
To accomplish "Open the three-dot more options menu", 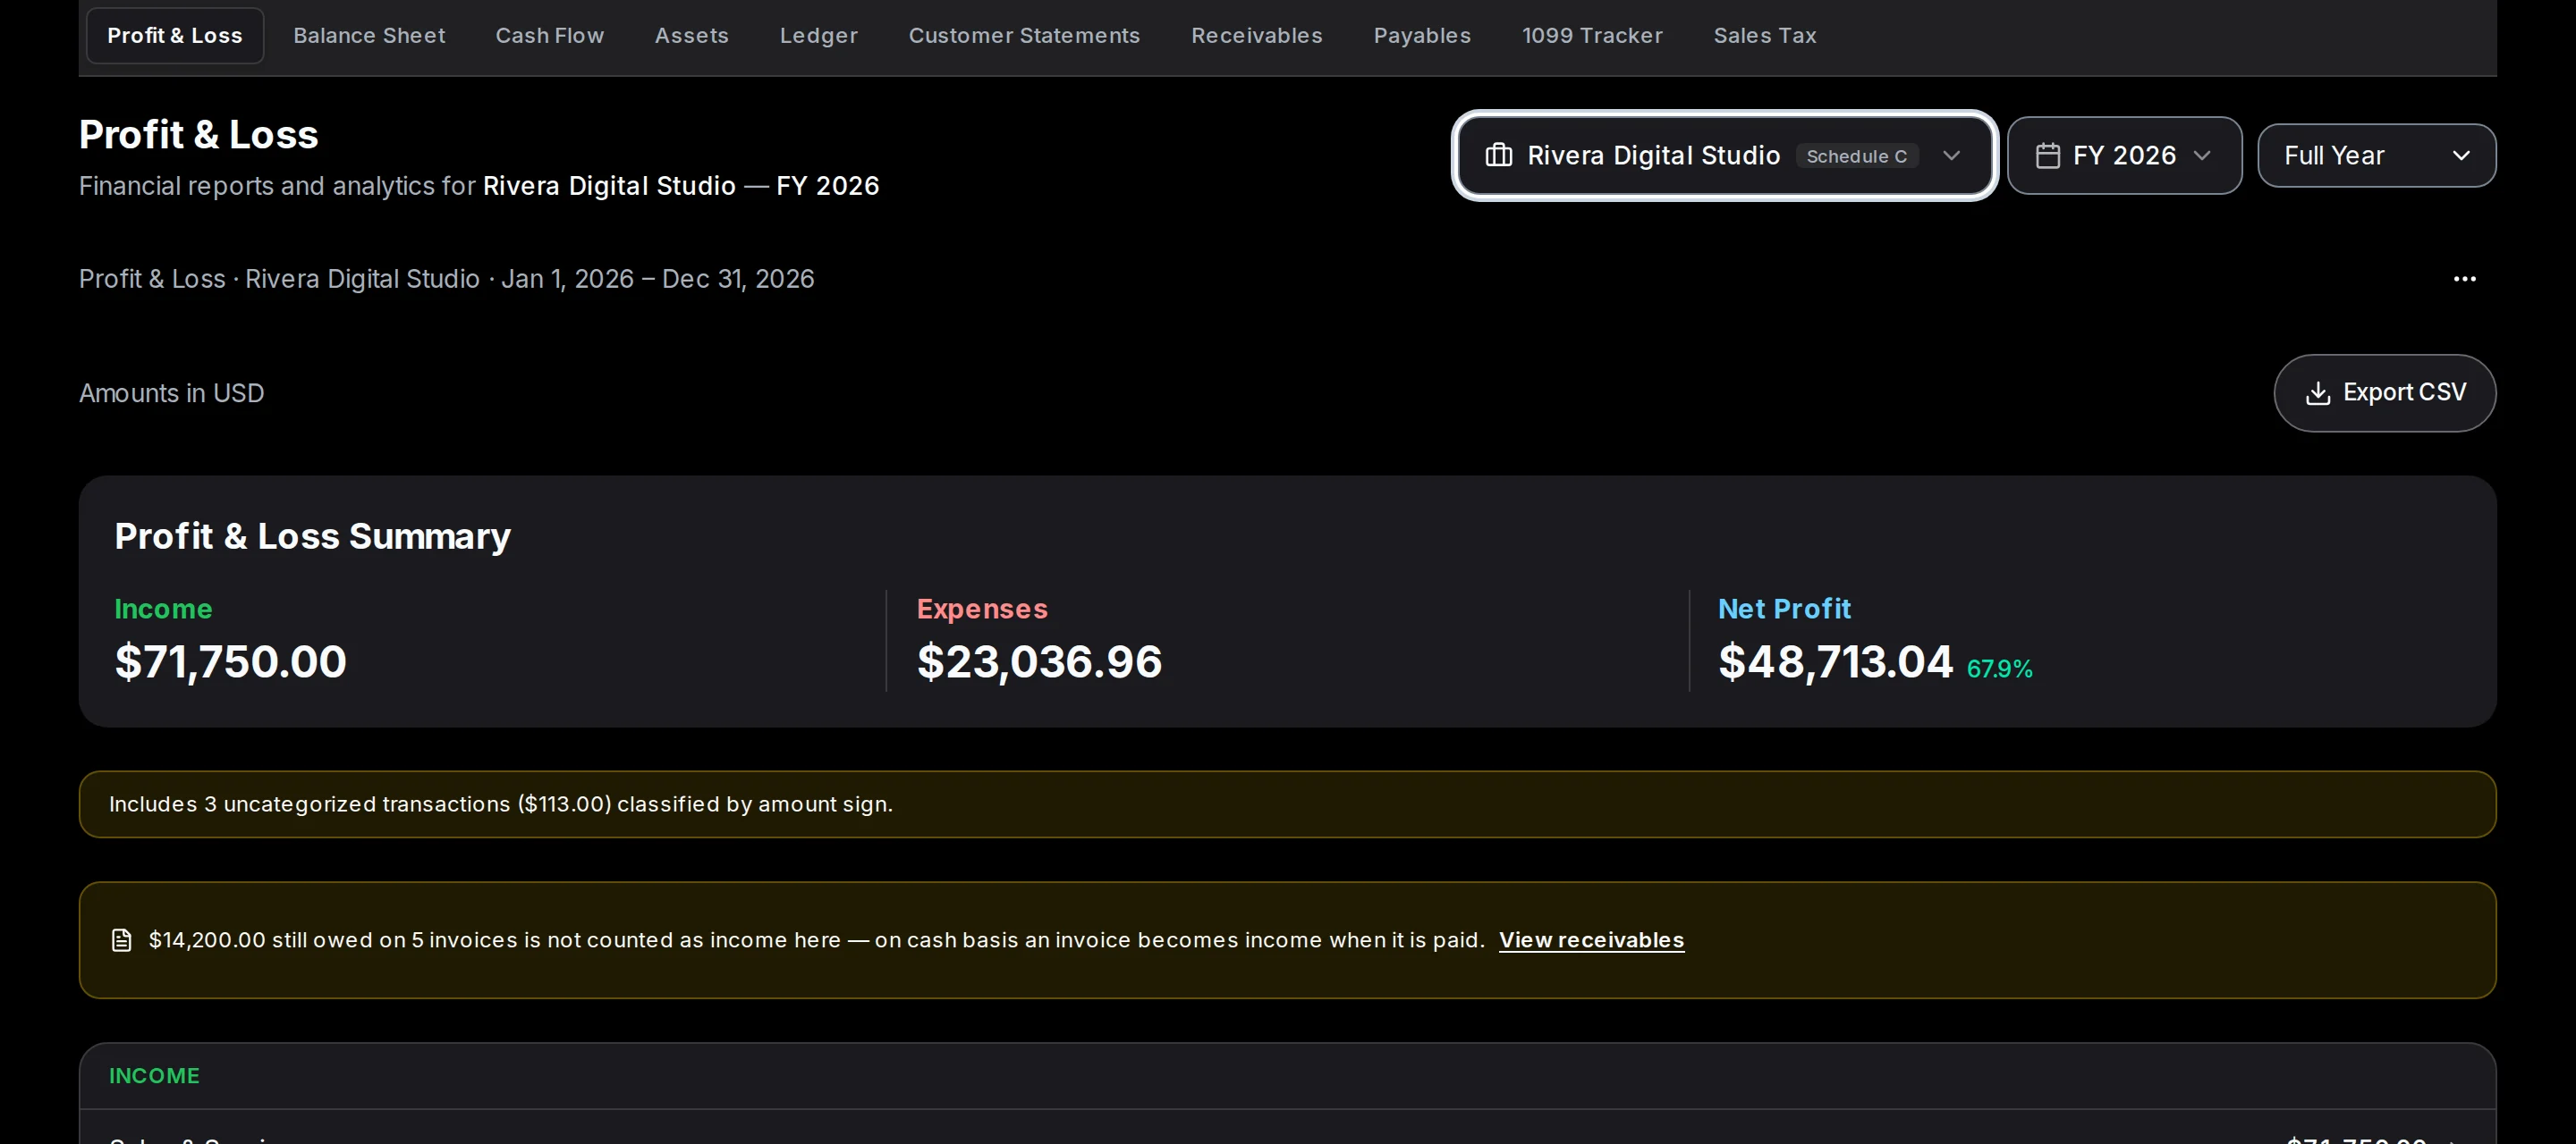I will point(2464,279).
